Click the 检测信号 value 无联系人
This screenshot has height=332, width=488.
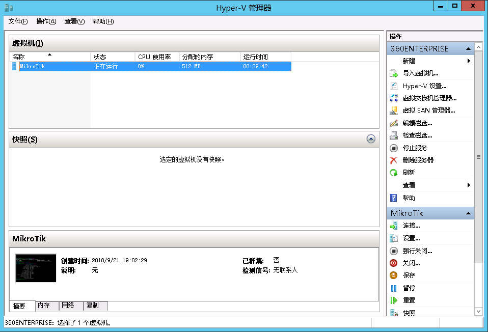tap(285, 270)
